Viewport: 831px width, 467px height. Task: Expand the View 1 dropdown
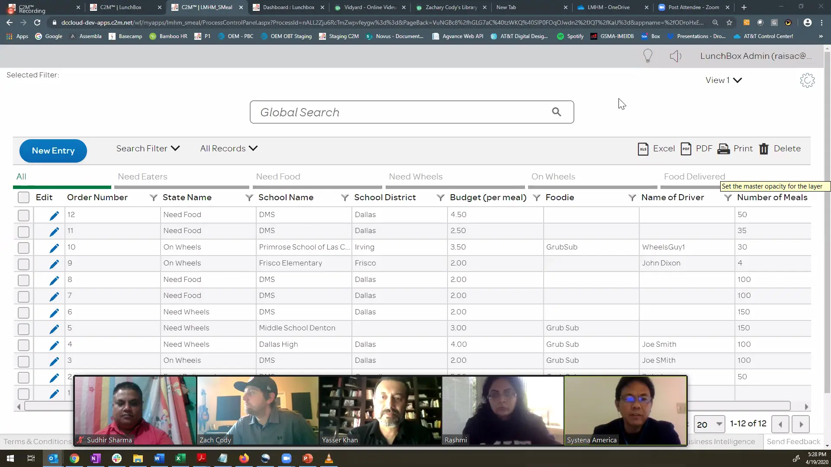723,80
